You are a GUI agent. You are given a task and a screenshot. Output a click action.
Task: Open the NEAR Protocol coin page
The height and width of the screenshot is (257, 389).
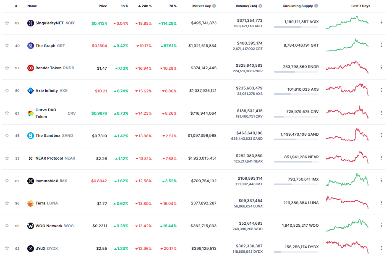click(55, 158)
